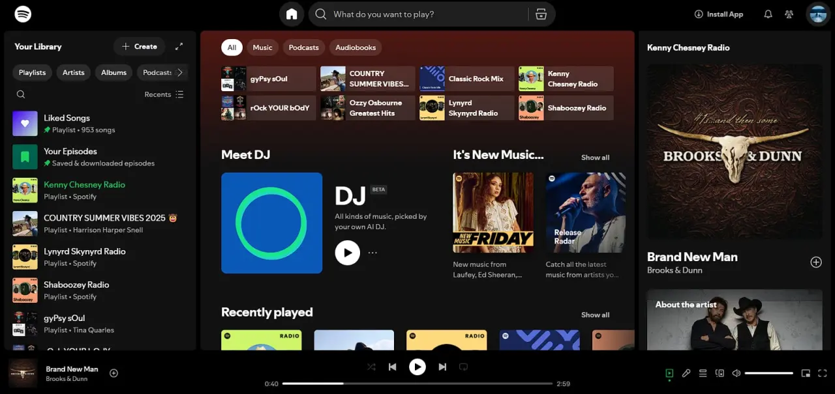Play the DJ with white play button
This screenshot has height=394, width=835.
347,252
